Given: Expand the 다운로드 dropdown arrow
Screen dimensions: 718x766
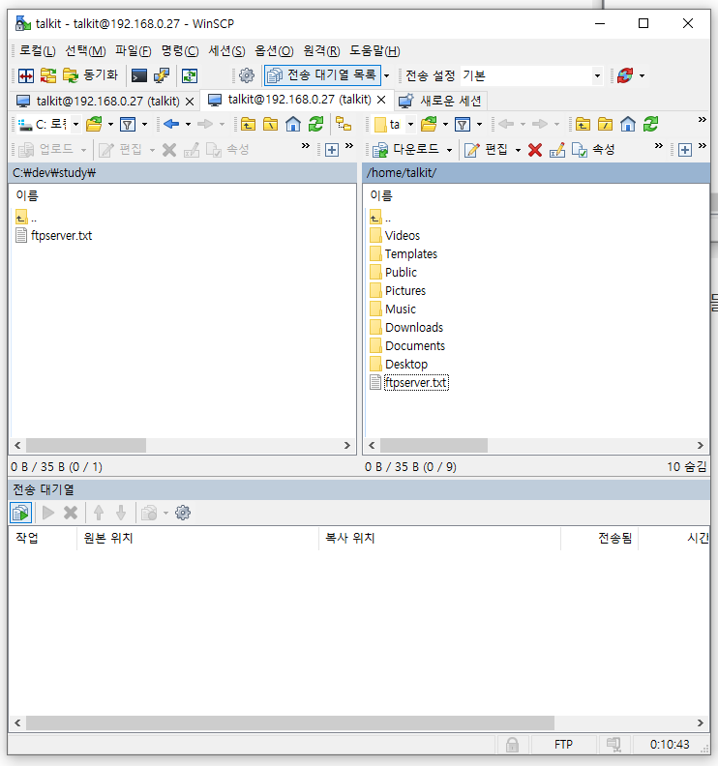Looking at the screenshot, I should [x=449, y=150].
